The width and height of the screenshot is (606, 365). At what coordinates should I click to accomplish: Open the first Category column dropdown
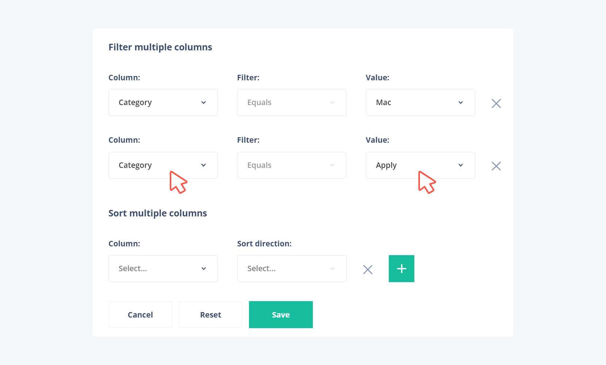tap(163, 103)
